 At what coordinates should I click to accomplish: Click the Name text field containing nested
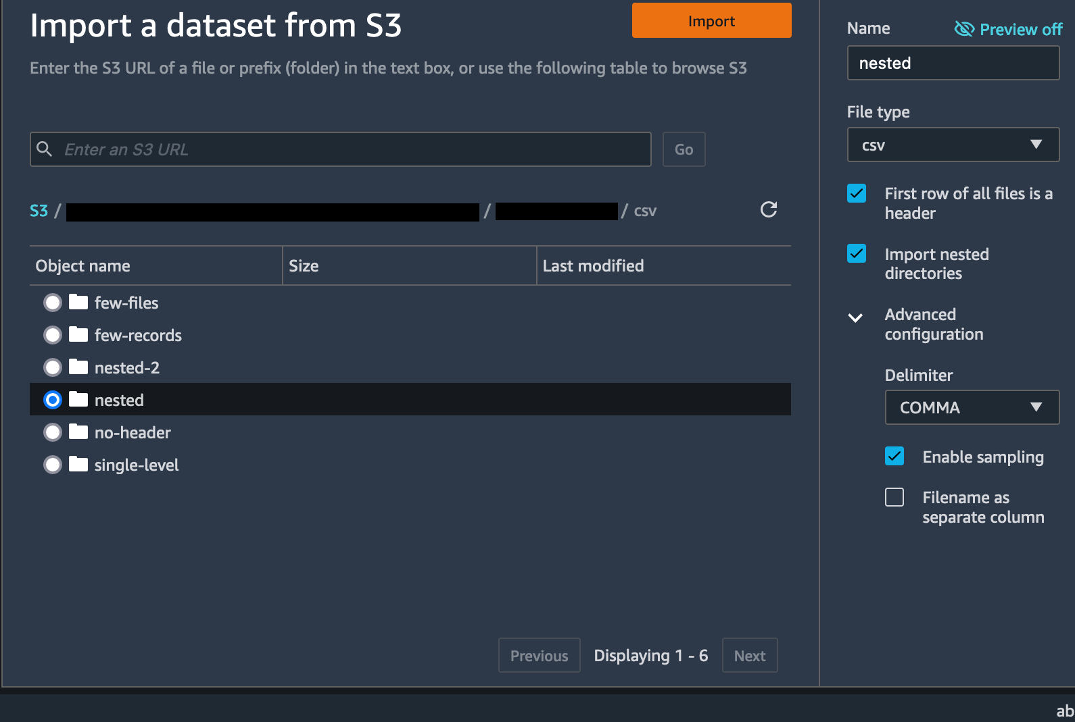click(x=953, y=63)
